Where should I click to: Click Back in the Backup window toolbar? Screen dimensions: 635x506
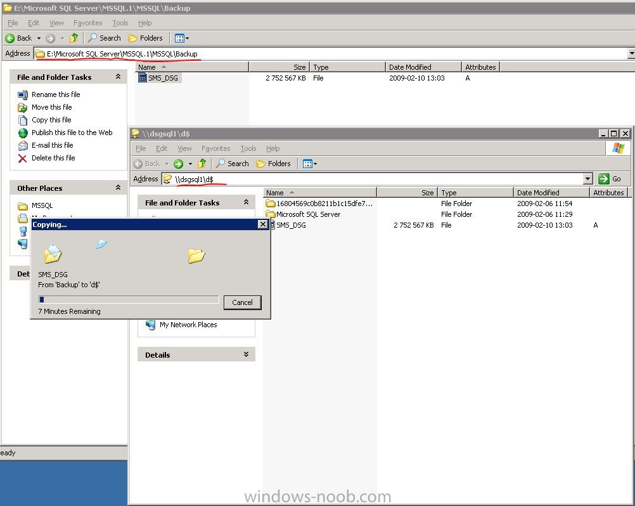18,38
